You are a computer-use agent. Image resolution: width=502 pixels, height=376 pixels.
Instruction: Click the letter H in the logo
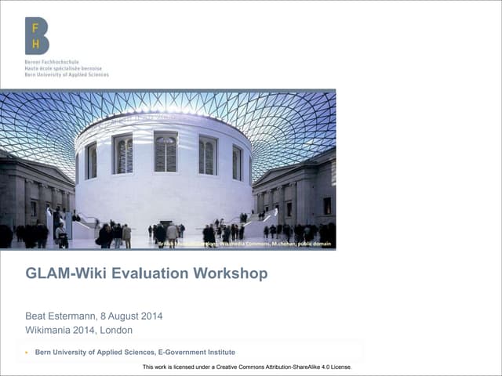pos(34,45)
